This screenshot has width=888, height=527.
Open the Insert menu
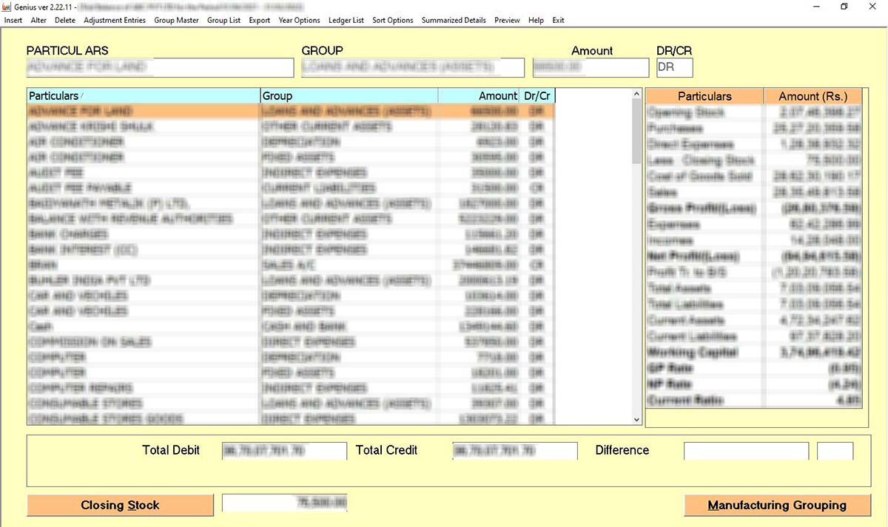click(x=13, y=20)
